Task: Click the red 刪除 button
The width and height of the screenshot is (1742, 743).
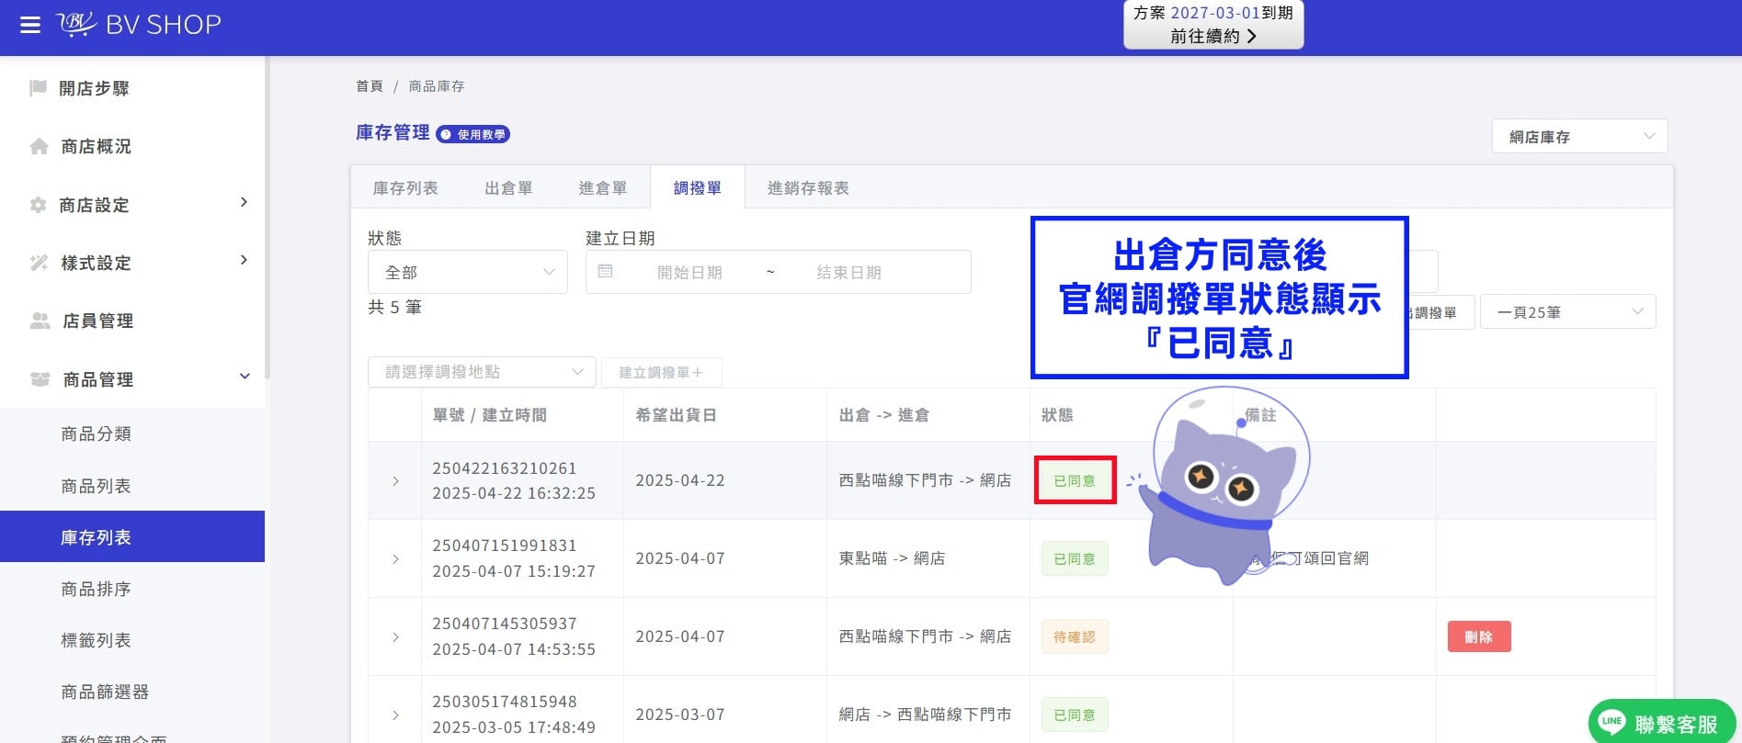Action: pos(1479,636)
